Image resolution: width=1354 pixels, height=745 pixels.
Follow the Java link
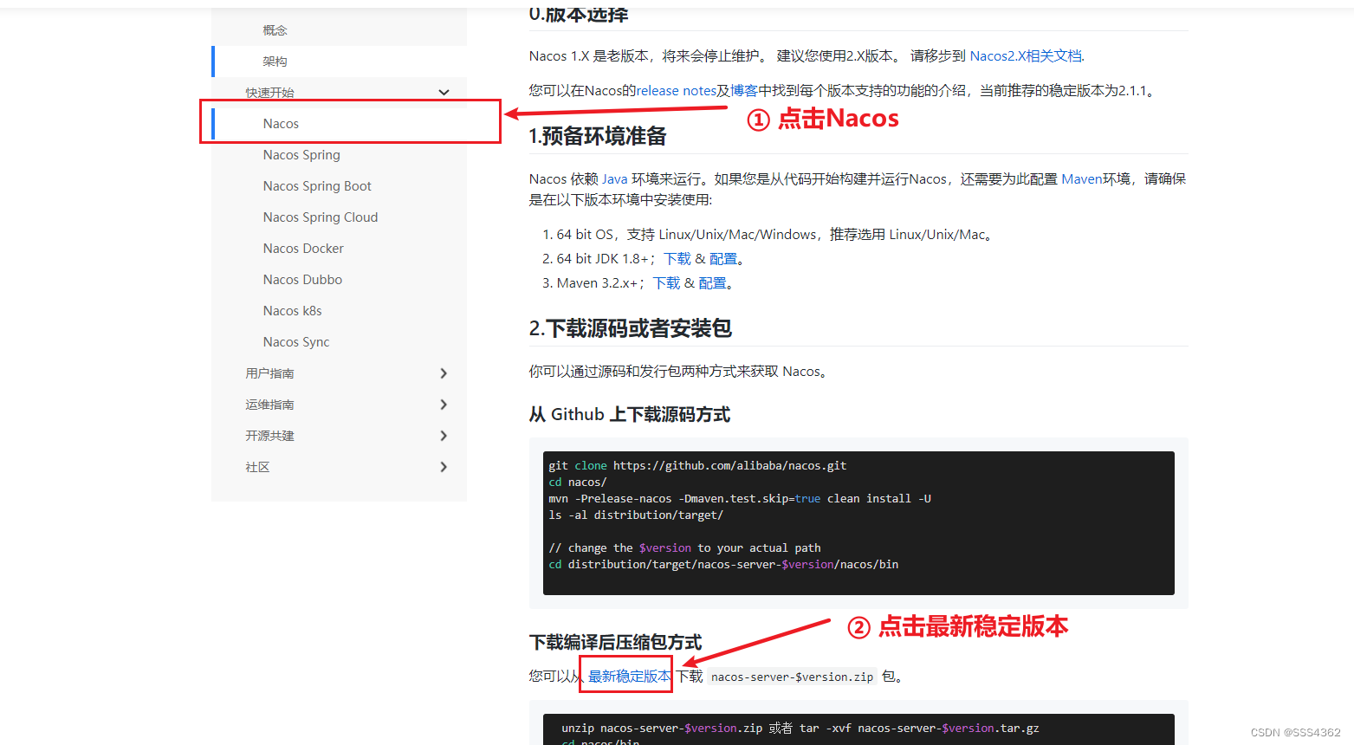tap(615, 179)
